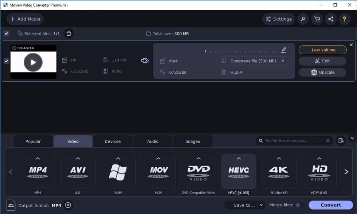Viewport: 357px width, 214px height.
Task: Toggle the Merge files switch
Action: tap(299, 205)
